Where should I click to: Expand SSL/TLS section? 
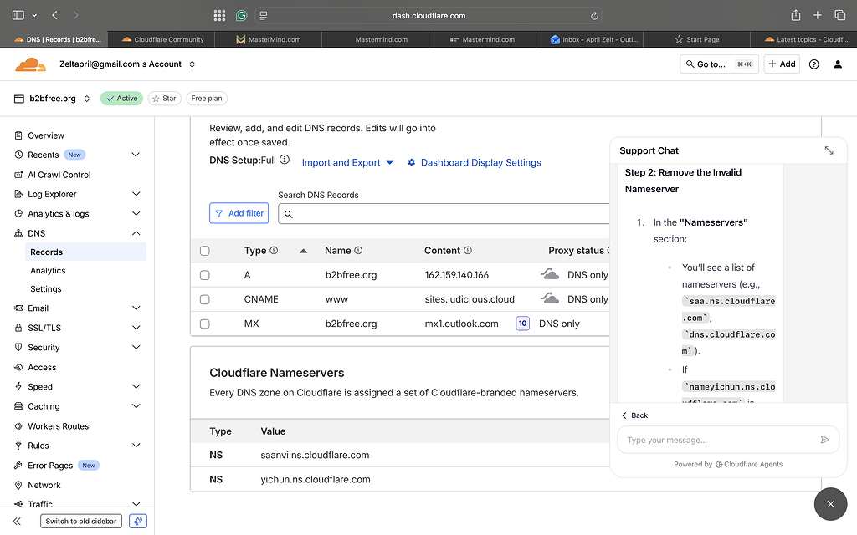[x=136, y=328]
